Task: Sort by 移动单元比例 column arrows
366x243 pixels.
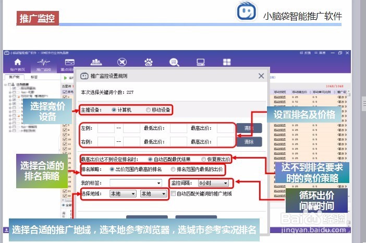Action: [x=334, y=92]
